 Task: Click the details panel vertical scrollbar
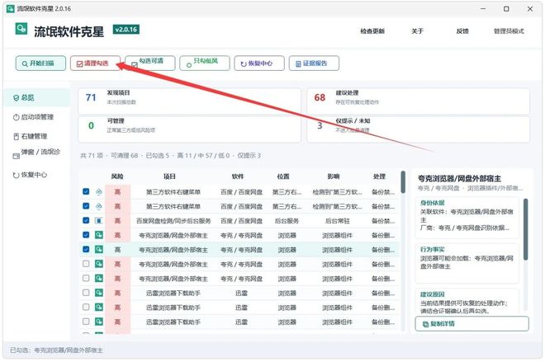(x=525, y=229)
